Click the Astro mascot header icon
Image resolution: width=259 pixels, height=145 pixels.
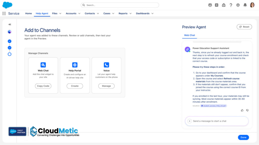pos(210,5)
